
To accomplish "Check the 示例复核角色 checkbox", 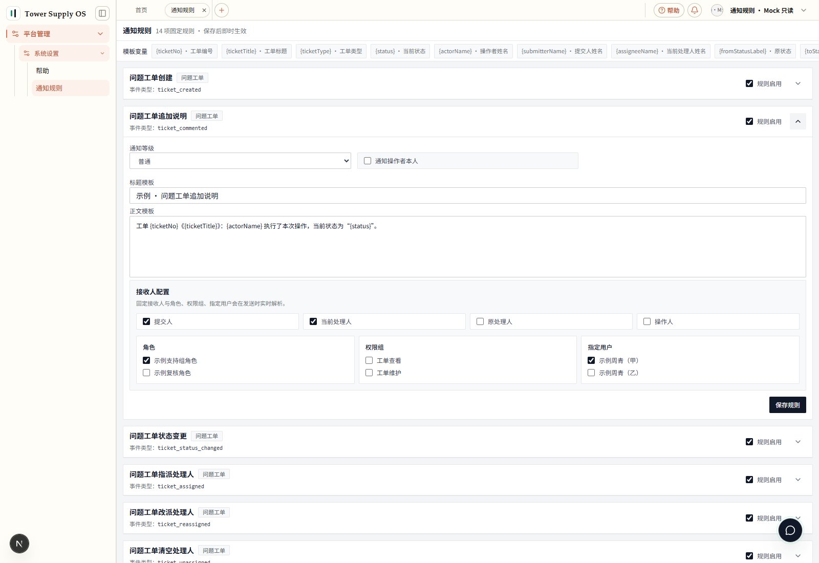I will point(146,373).
